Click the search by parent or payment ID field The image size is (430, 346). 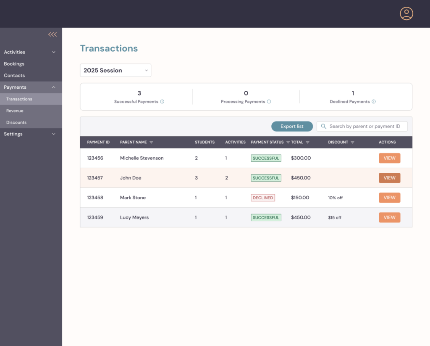click(x=364, y=127)
